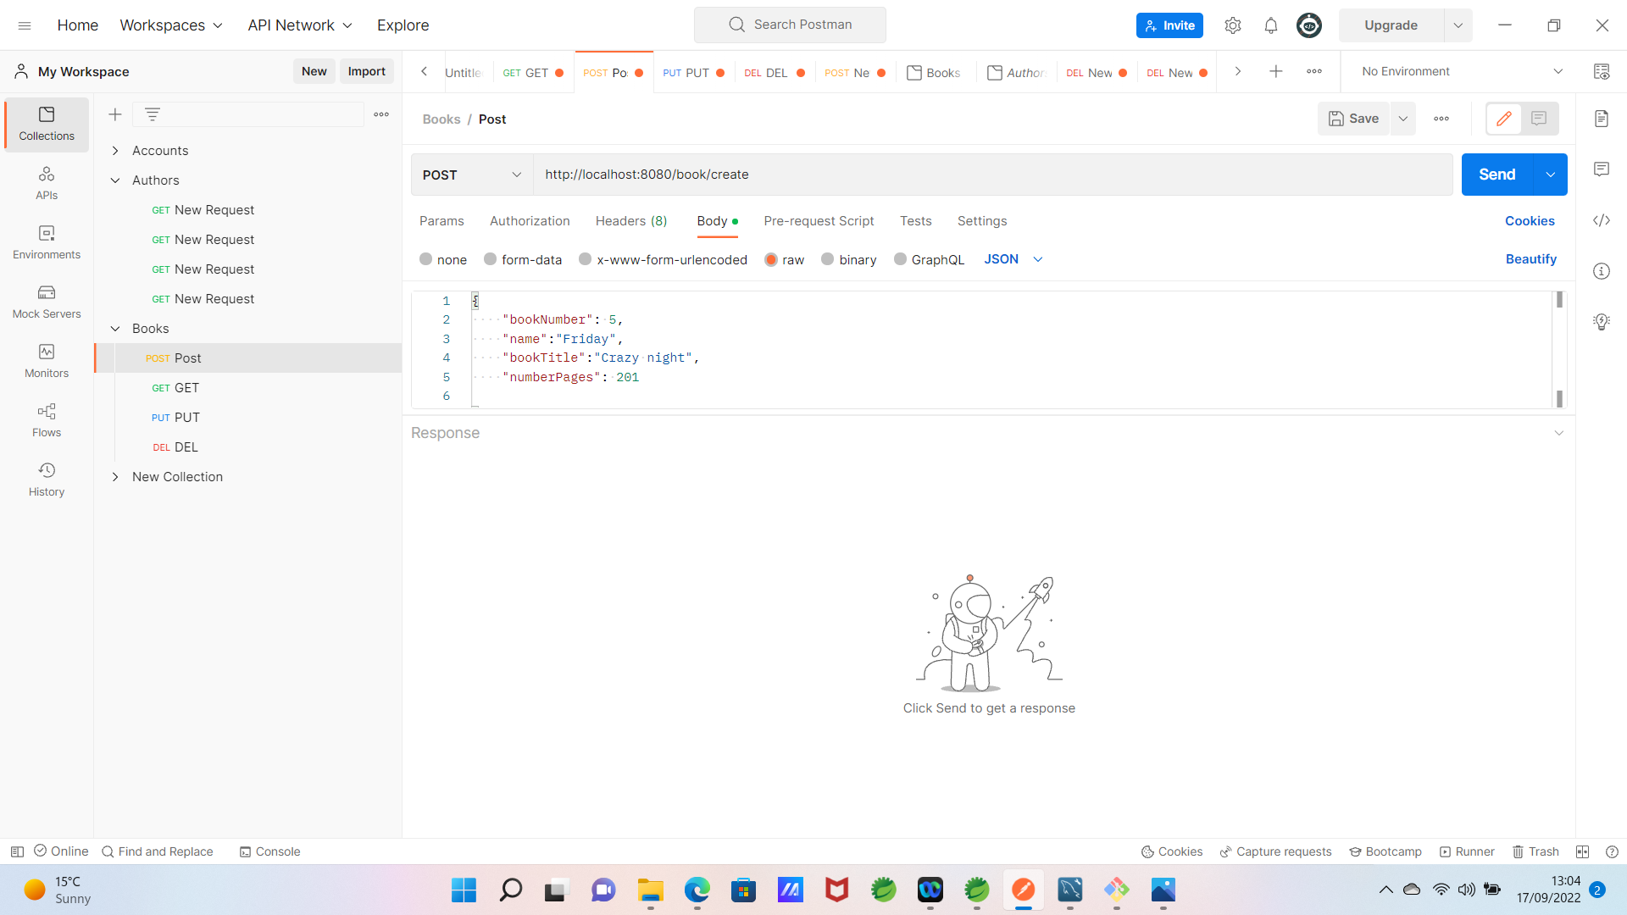The width and height of the screenshot is (1627, 915).
Task: Switch to edit mode pencil icon
Action: [1504, 119]
